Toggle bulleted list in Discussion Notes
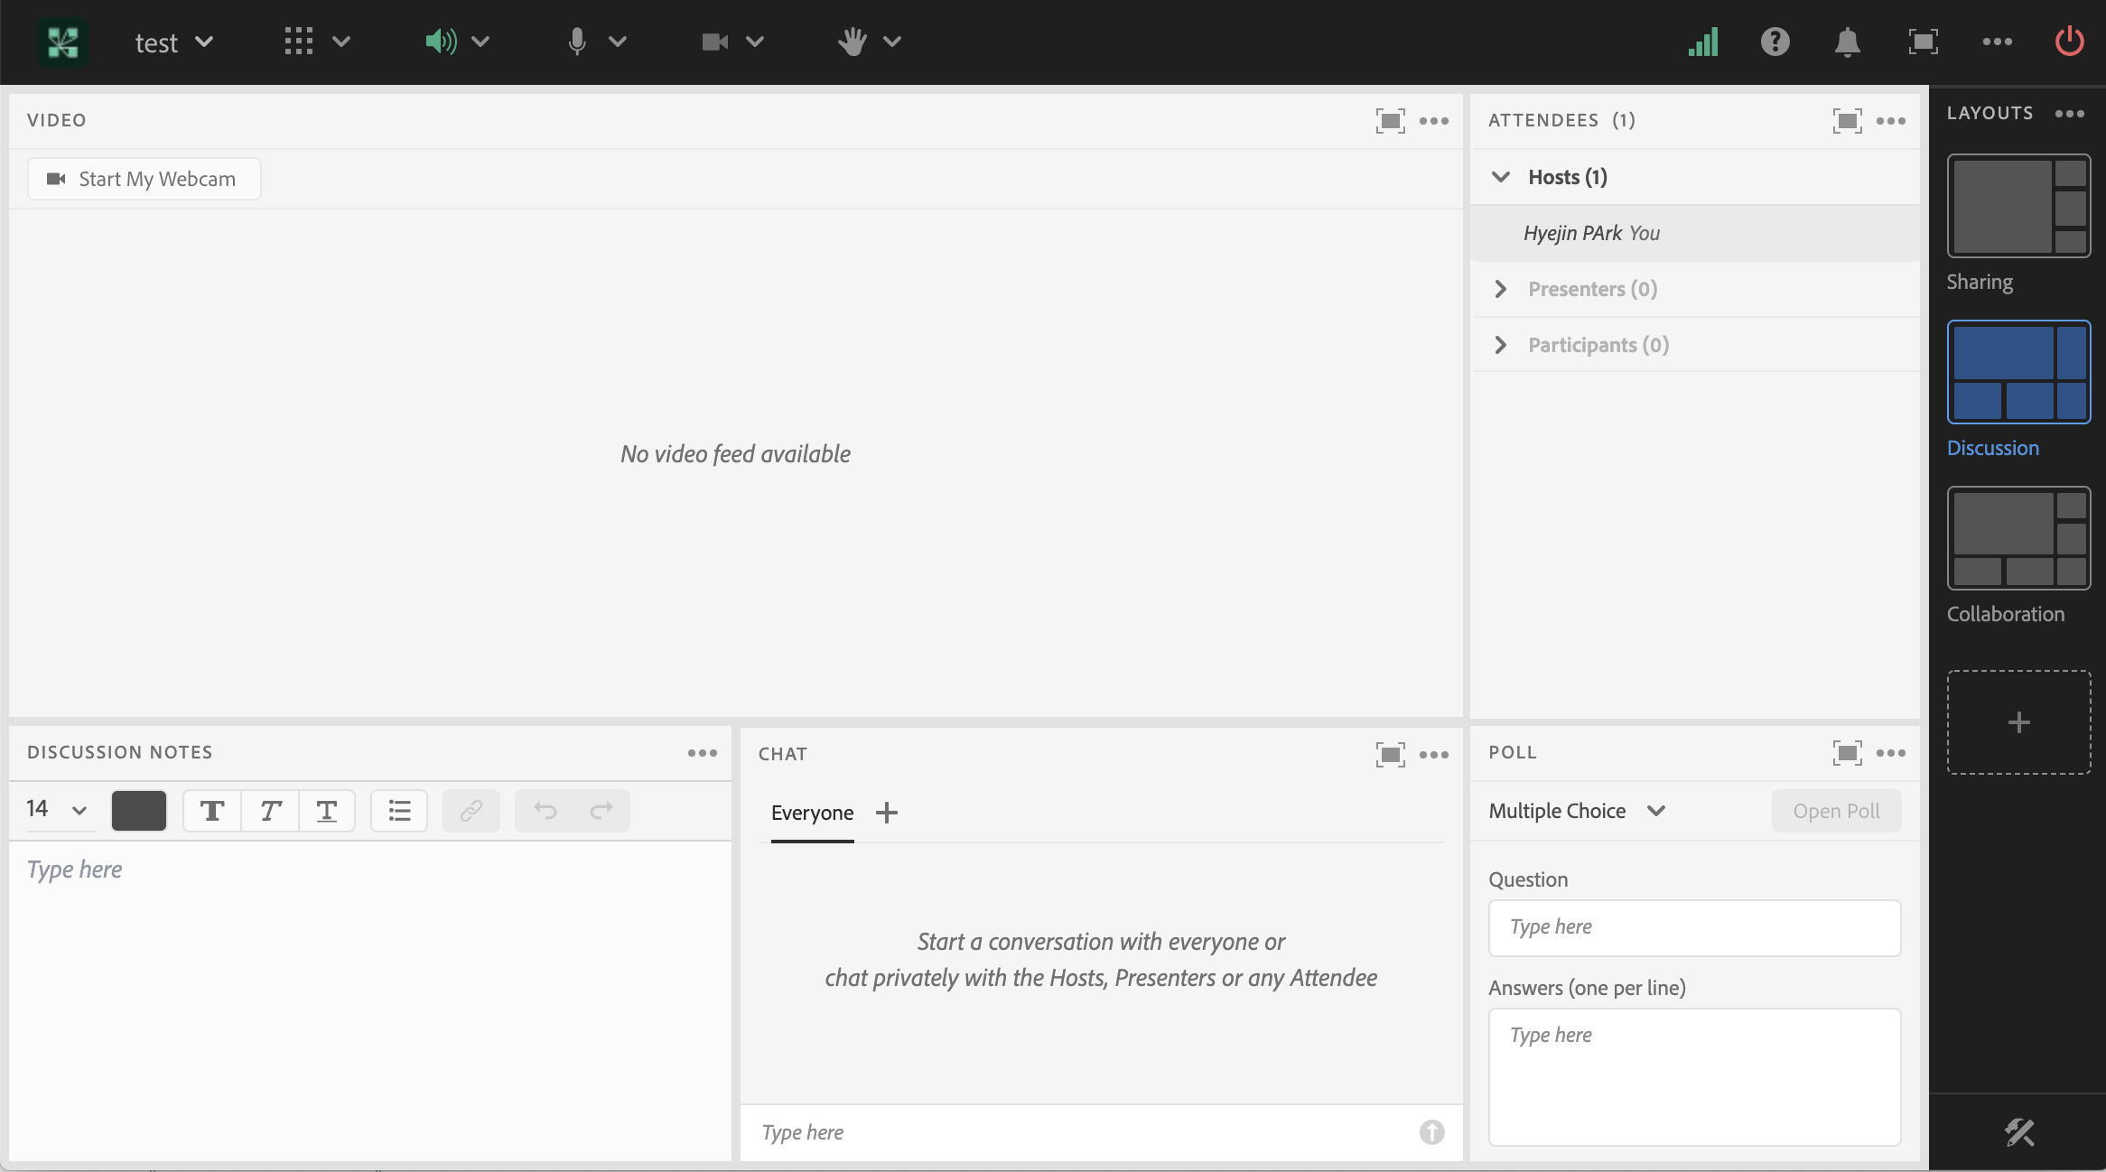2106x1172 pixels. point(399,811)
